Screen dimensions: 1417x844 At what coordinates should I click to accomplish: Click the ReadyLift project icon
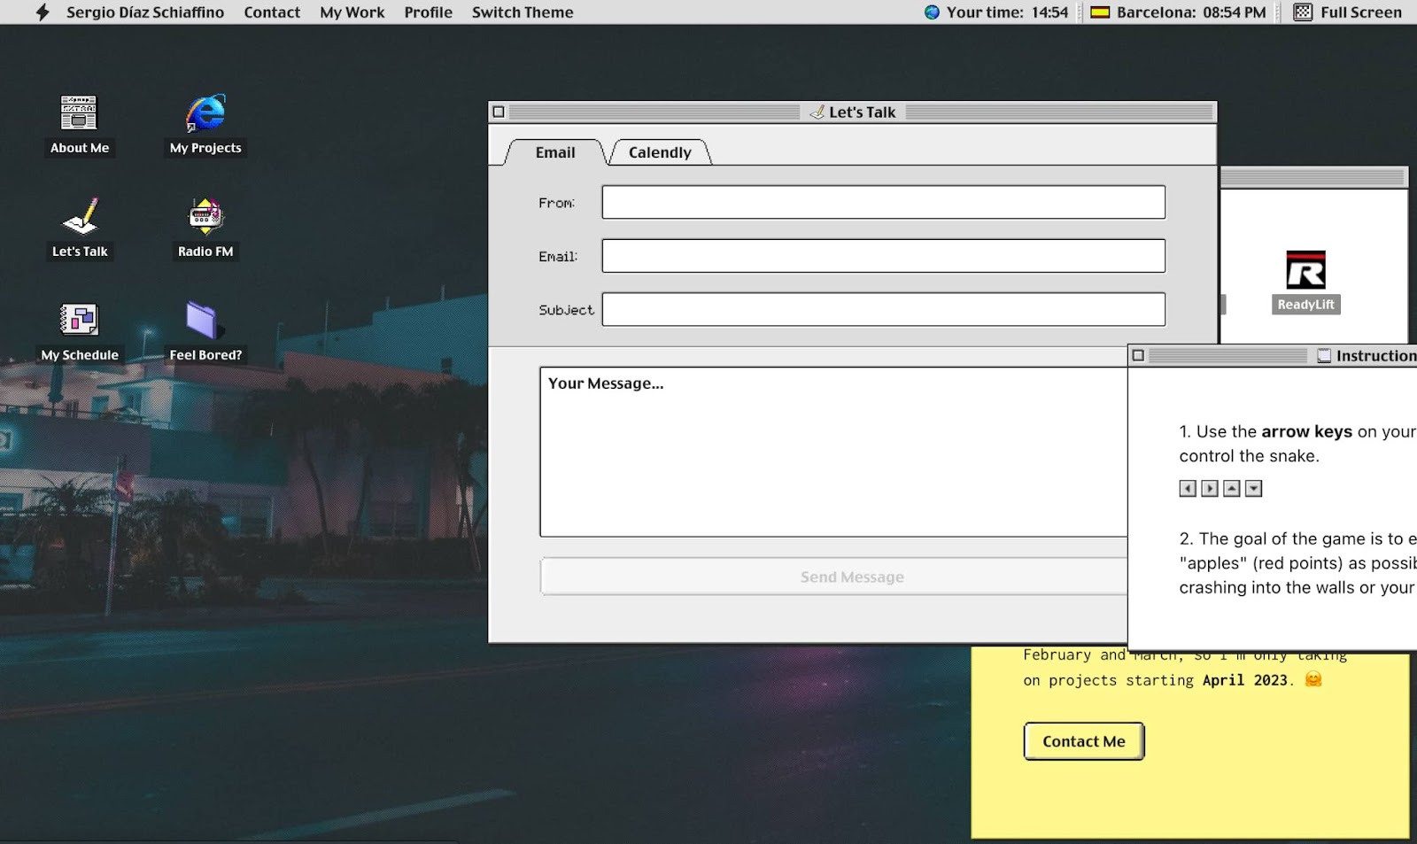(1305, 271)
